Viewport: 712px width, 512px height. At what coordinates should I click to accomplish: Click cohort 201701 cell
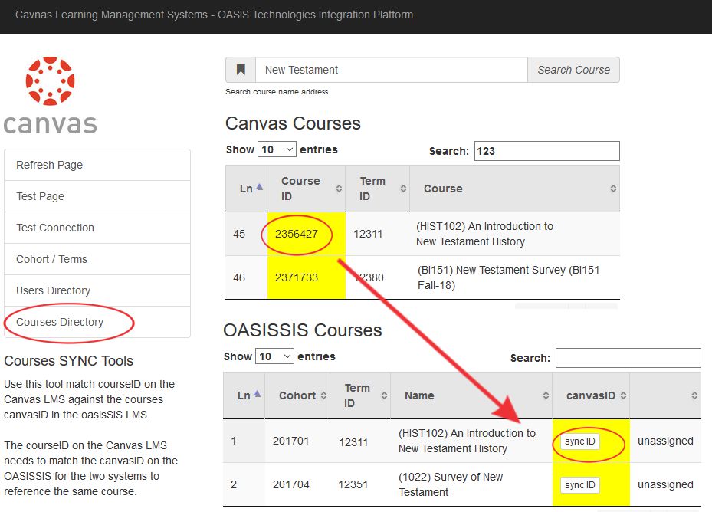click(x=297, y=441)
